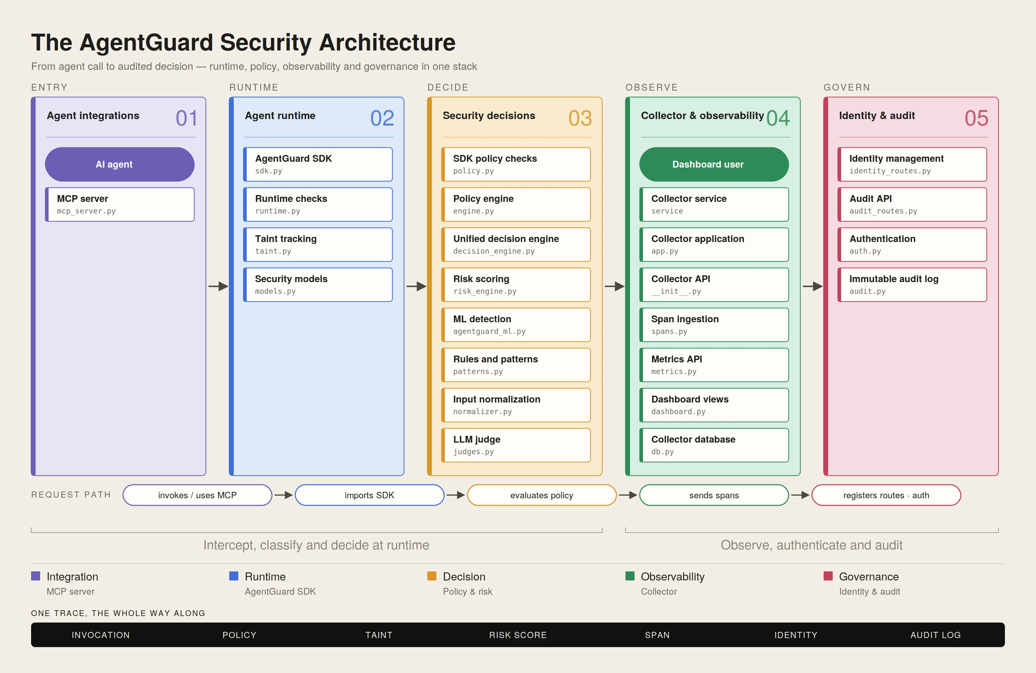Click the 'Security decisions' column heading
The height and width of the screenshot is (673, 1036).
(489, 116)
